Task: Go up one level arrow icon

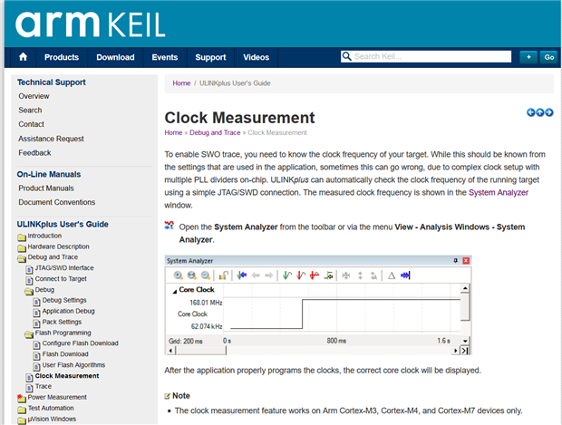Action: coord(539,112)
